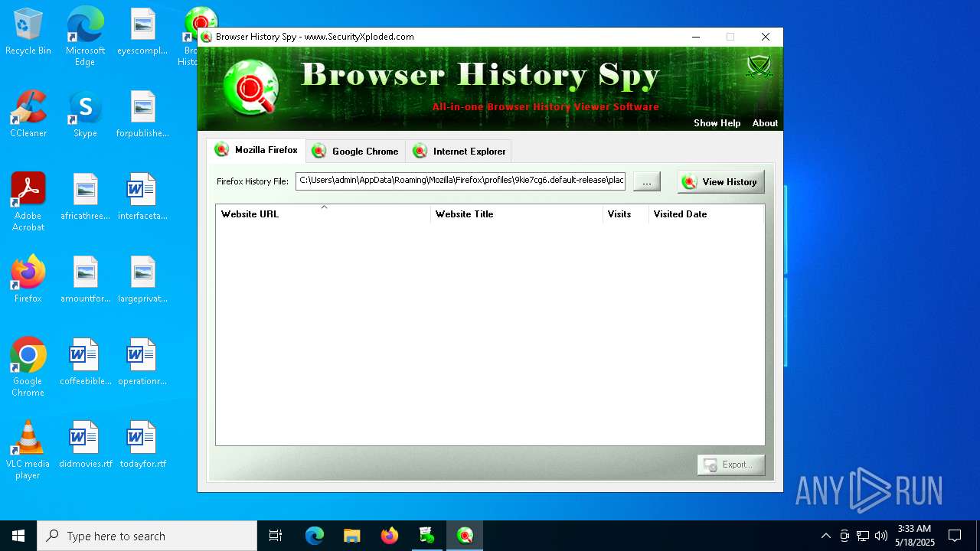Open the notification center icon
The image size is (980, 551).
point(955,536)
